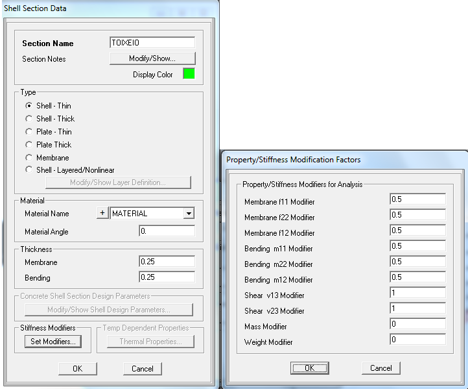Screen dimensions: 468x389
Task: Click the Set Modifiers button
Action: click(53, 342)
